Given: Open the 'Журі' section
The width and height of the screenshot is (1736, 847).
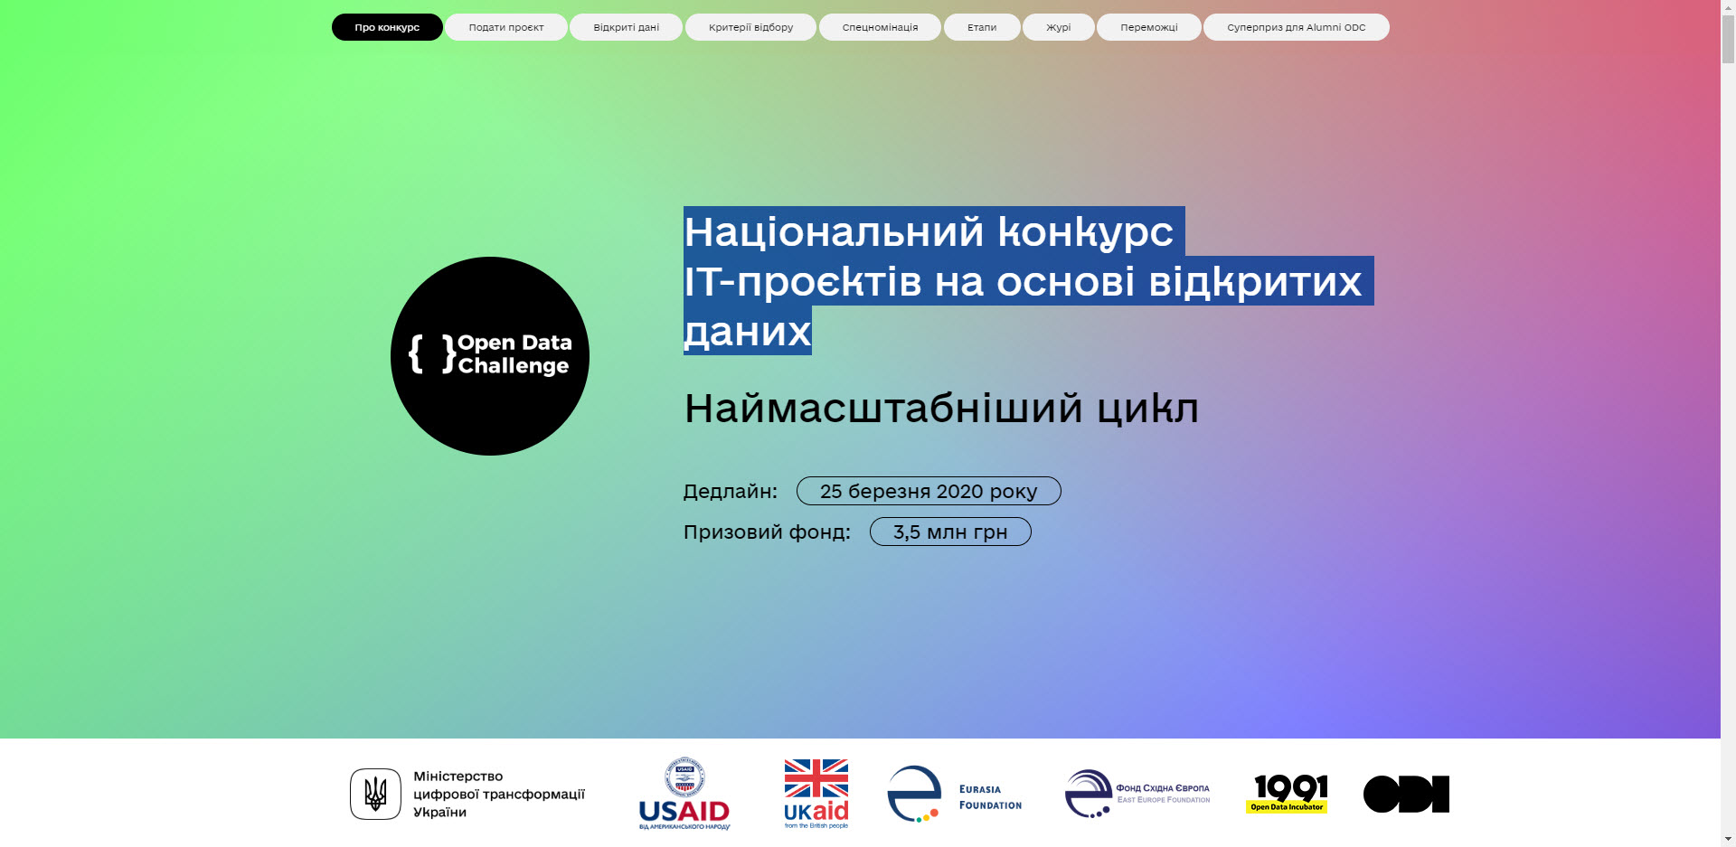Looking at the screenshot, I should [x=1059, y=27].
